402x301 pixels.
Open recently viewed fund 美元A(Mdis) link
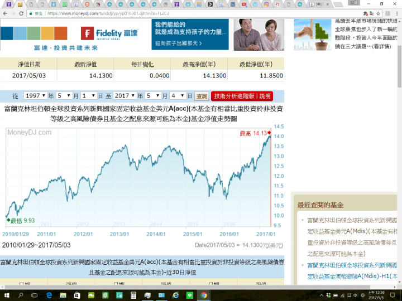[x=352, y=237]
